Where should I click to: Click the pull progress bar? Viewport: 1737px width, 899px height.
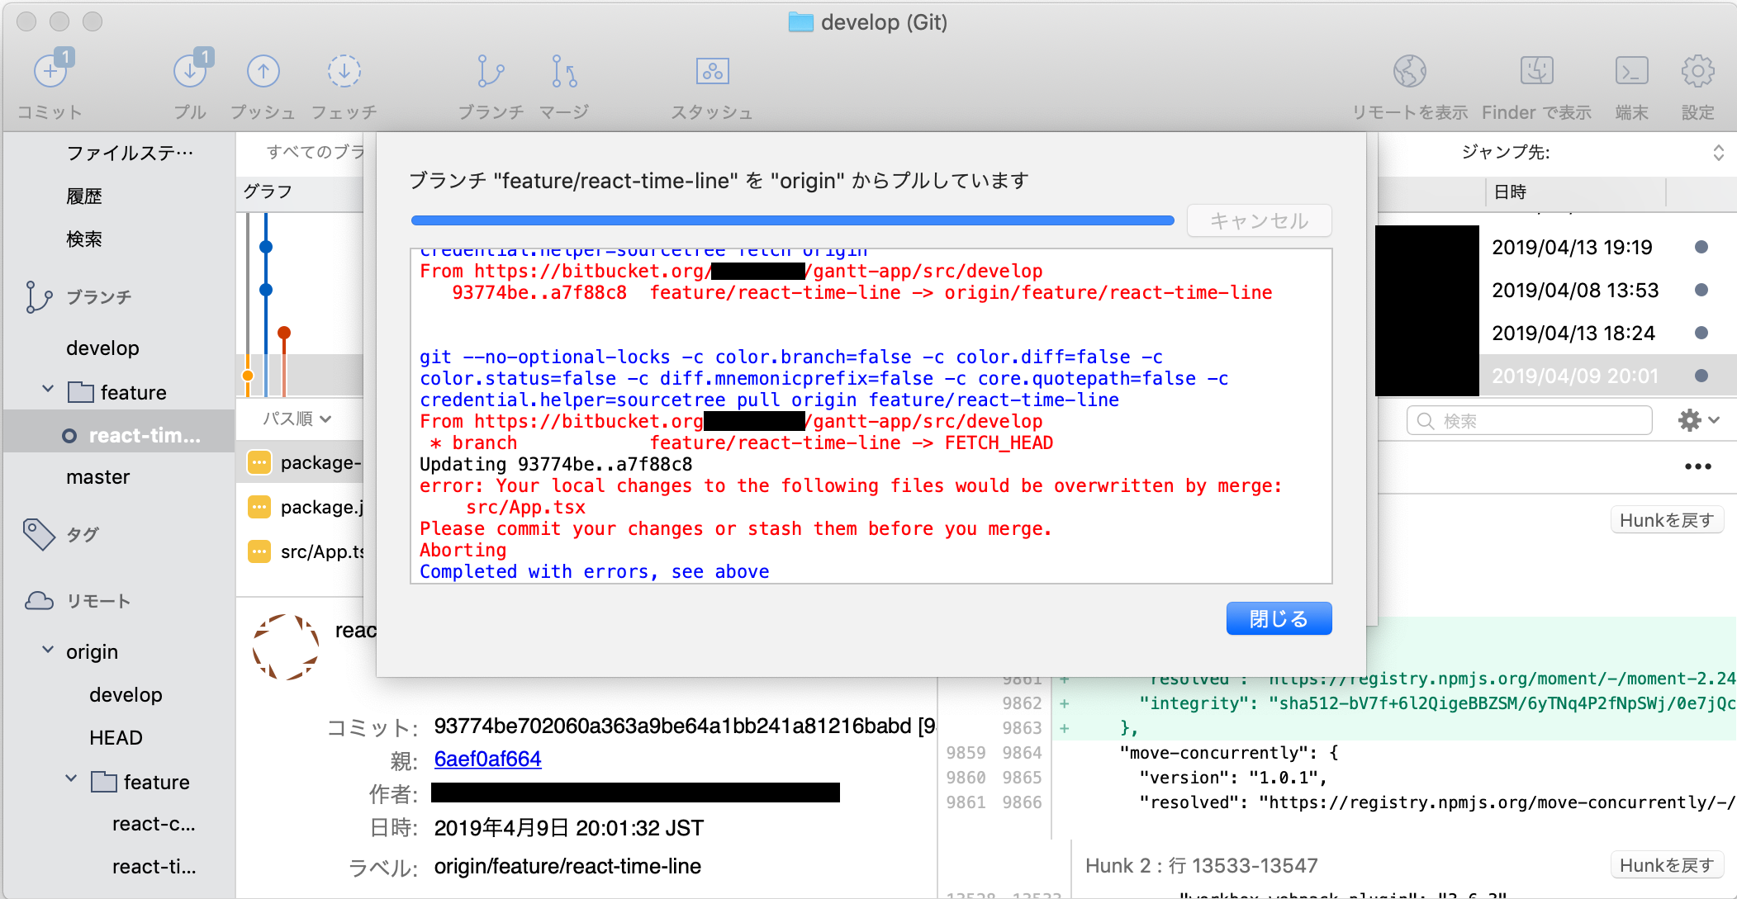coord(791,220)
